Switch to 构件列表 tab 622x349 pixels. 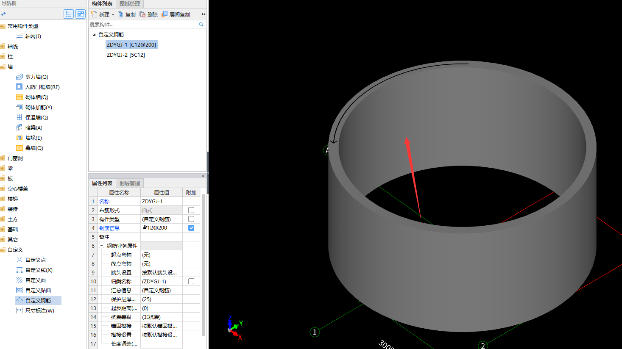click(102, 4)
